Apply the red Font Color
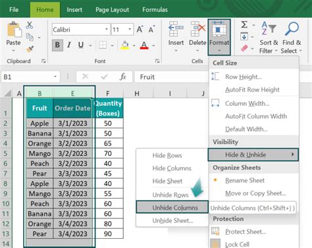Viewport: 312px width, 248px height. [x=144, y=45]
